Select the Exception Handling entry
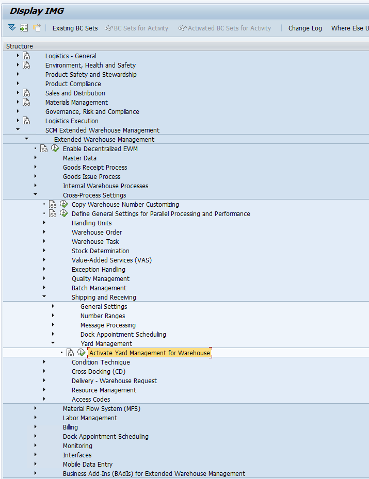The image size is (369, 479). pyautogui.click(x=99, y=270)
